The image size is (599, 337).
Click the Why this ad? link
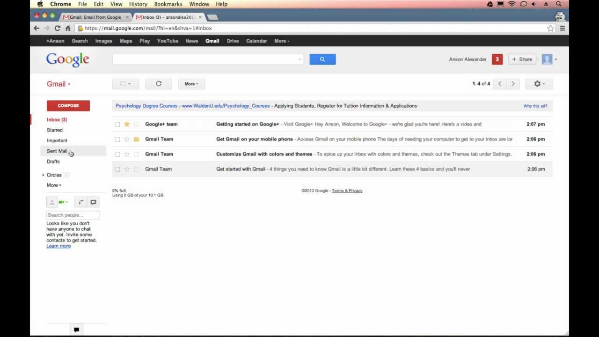pyautogui.click(x=535, y=106)
